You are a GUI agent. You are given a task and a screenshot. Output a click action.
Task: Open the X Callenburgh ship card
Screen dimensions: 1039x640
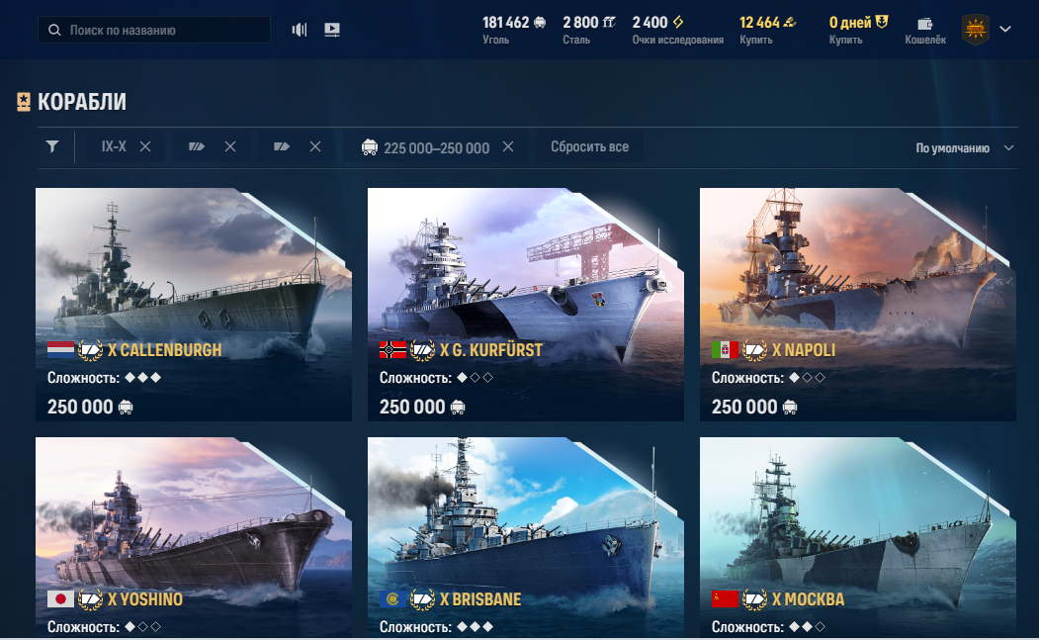coord(194,305)
